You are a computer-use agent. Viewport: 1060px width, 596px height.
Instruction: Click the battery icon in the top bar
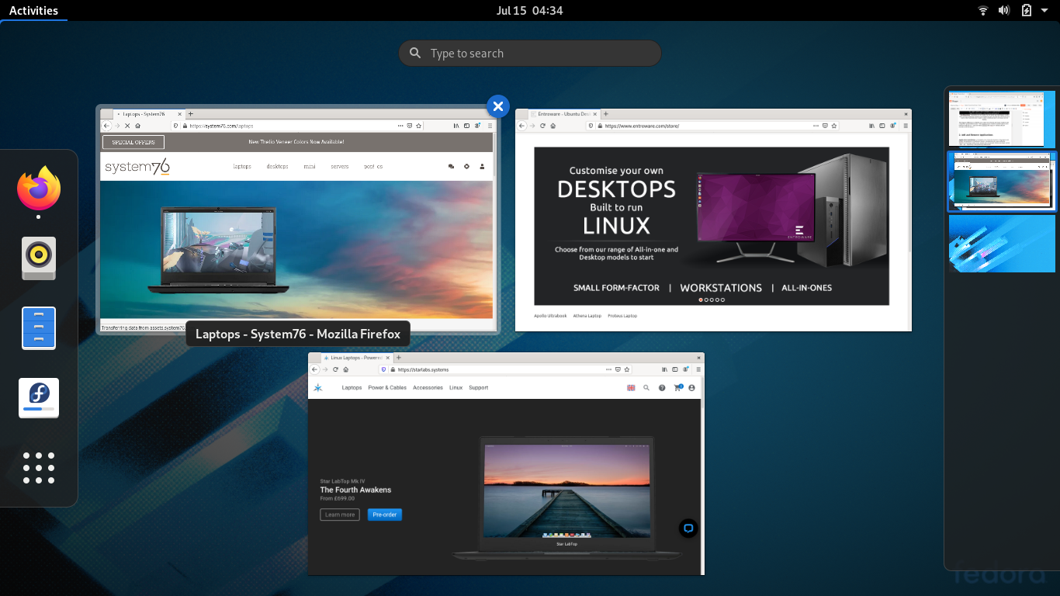[1027, 11]
